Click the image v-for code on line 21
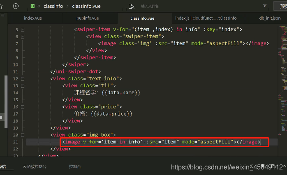The image size is (287, 175). coord(161,142)
